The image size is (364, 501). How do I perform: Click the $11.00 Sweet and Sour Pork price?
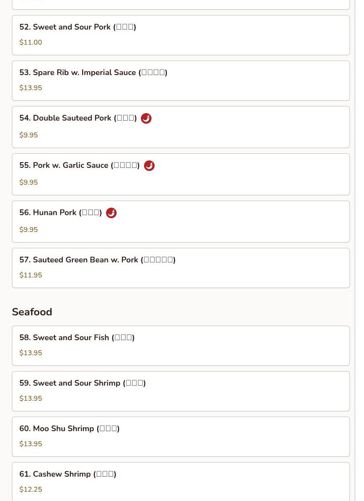(x=30, y=42)
